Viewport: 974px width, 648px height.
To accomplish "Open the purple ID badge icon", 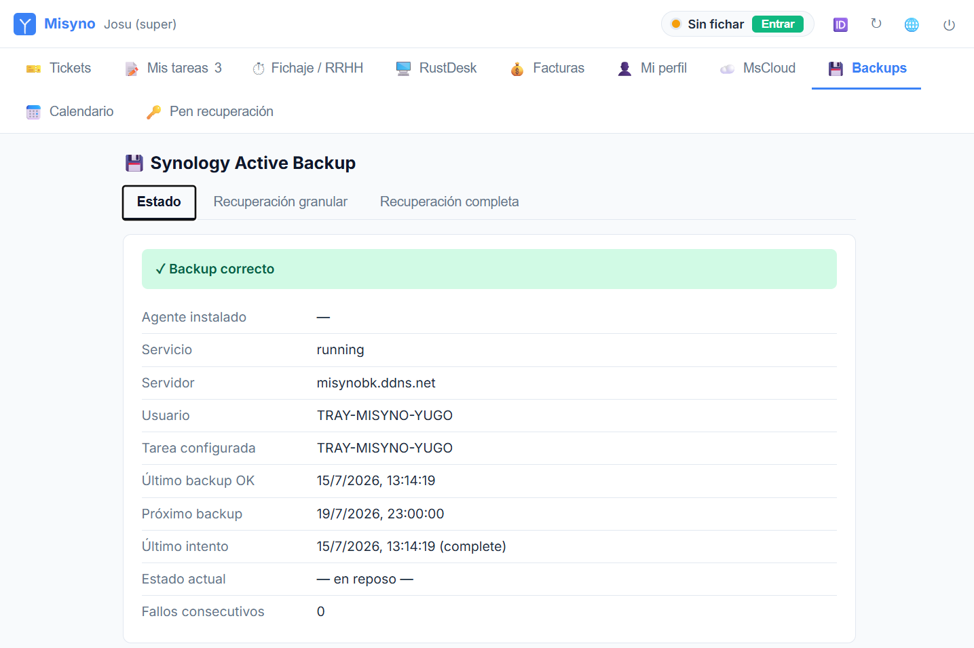I will tap(840, 25).
